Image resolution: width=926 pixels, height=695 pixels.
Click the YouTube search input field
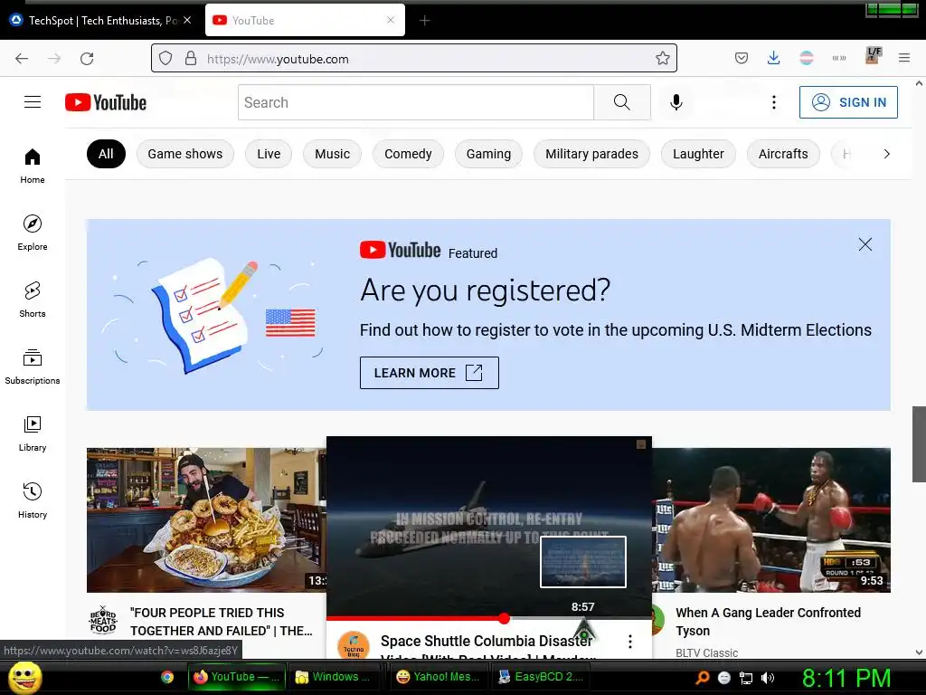click(x=416, y=102)
